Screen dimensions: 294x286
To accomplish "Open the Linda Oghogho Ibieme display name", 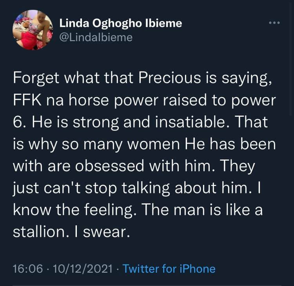I will click(x=121, y=24).
